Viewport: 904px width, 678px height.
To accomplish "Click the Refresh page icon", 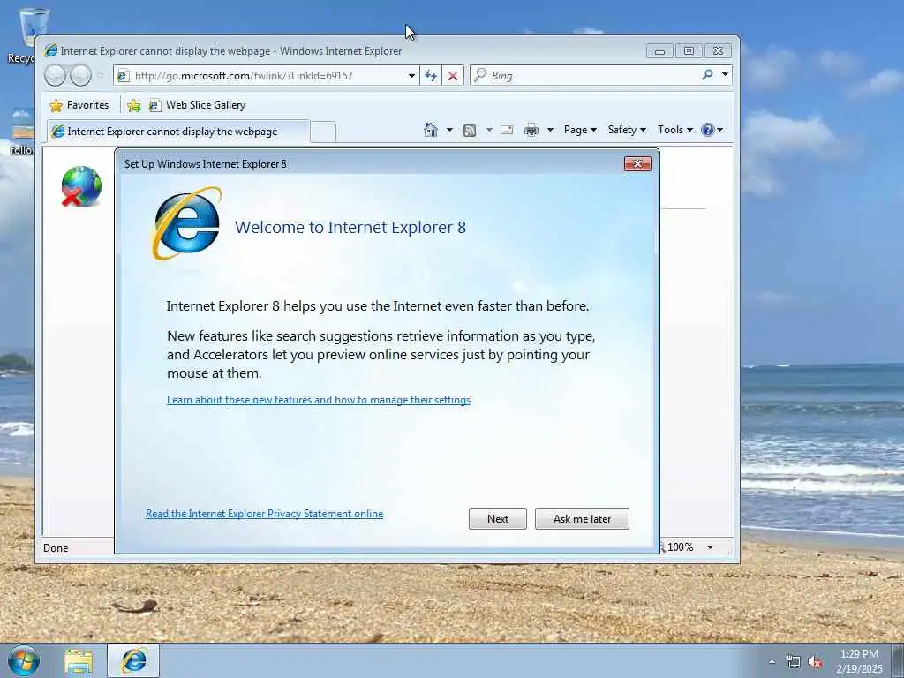I will point(431,76).
